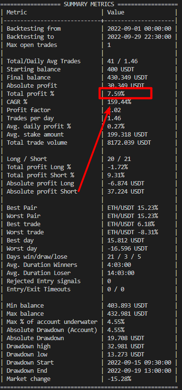The image size is (182, 390).
Task: Click the Trades per day label
Action: (30, 118)
